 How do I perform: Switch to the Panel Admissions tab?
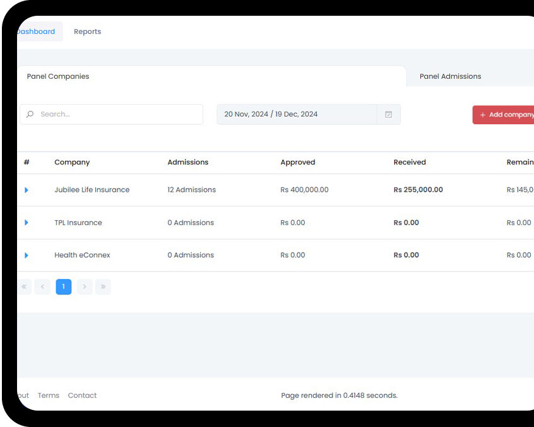click(450, 76)
